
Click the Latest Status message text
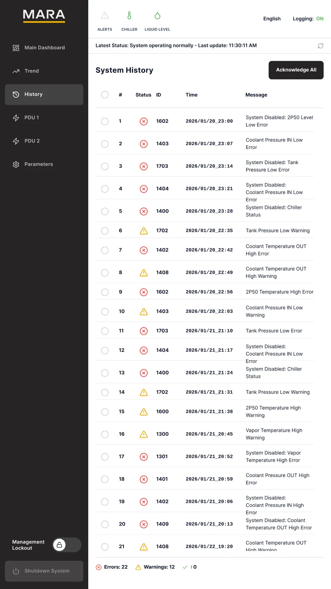click(x=176, y=46)
